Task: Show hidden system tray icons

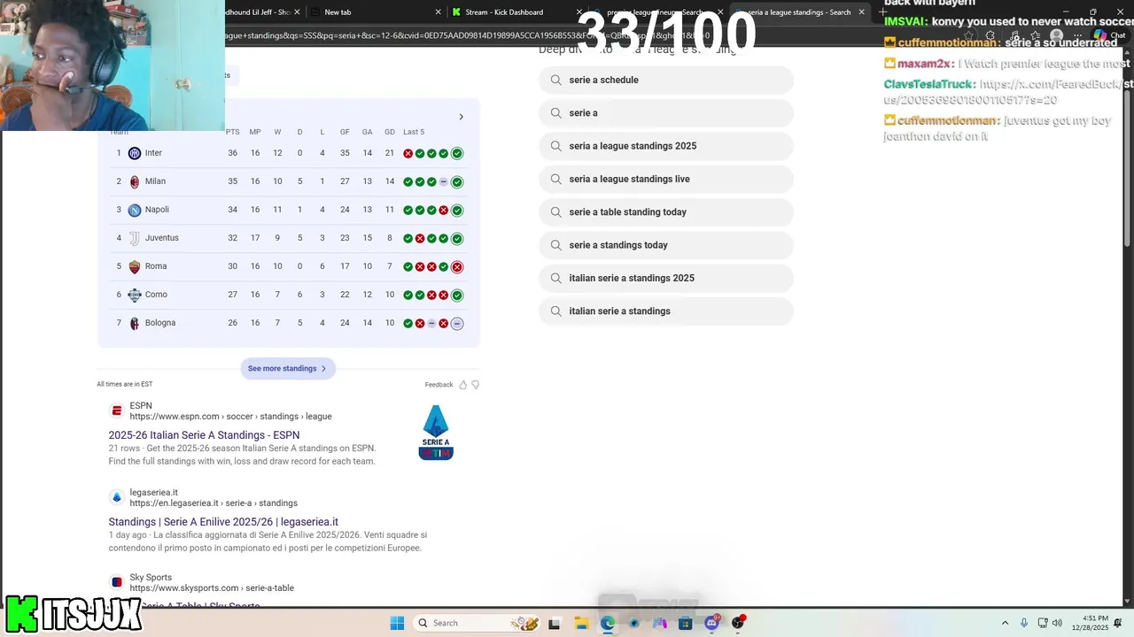Action: pos(1005,623)
